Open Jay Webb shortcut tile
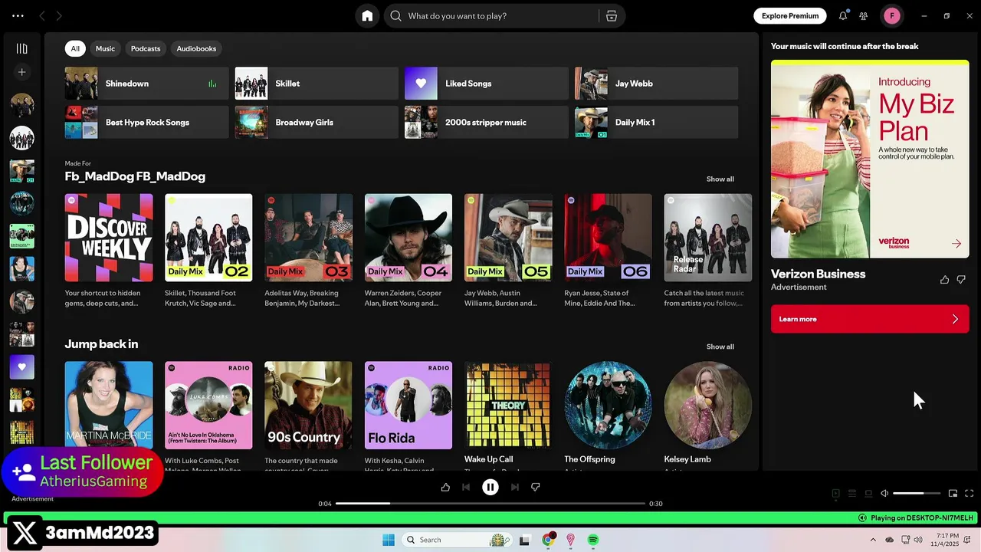The image size is (981, 552). click(657, 84)
